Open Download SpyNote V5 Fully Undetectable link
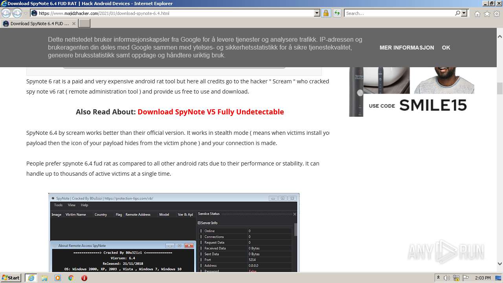Image resolution: width=503 pixels, height=283 pixels. pyautogui.click(x=211, y=112)
